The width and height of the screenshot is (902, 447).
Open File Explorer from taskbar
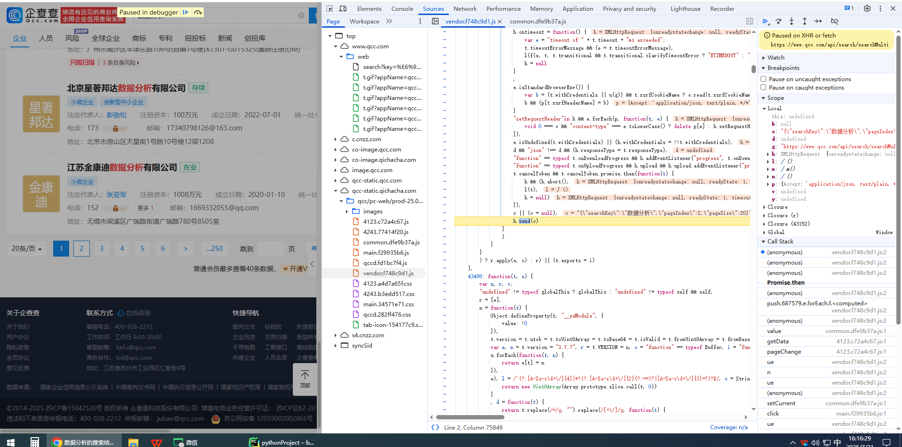click(133, 442)
